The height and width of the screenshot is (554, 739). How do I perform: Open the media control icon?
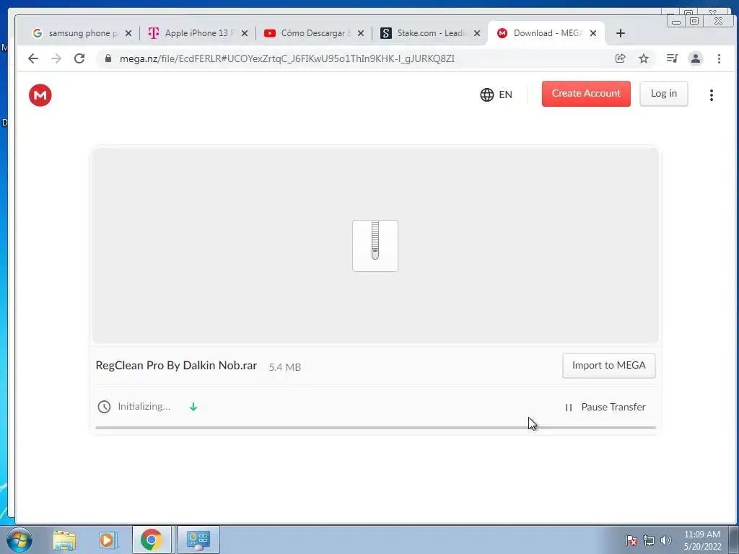[x=672, y=58]
